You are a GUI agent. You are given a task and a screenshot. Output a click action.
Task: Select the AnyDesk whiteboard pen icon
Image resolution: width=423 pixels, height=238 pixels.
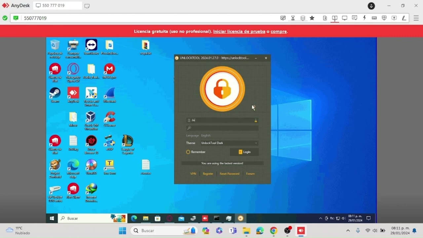point(404,18)
